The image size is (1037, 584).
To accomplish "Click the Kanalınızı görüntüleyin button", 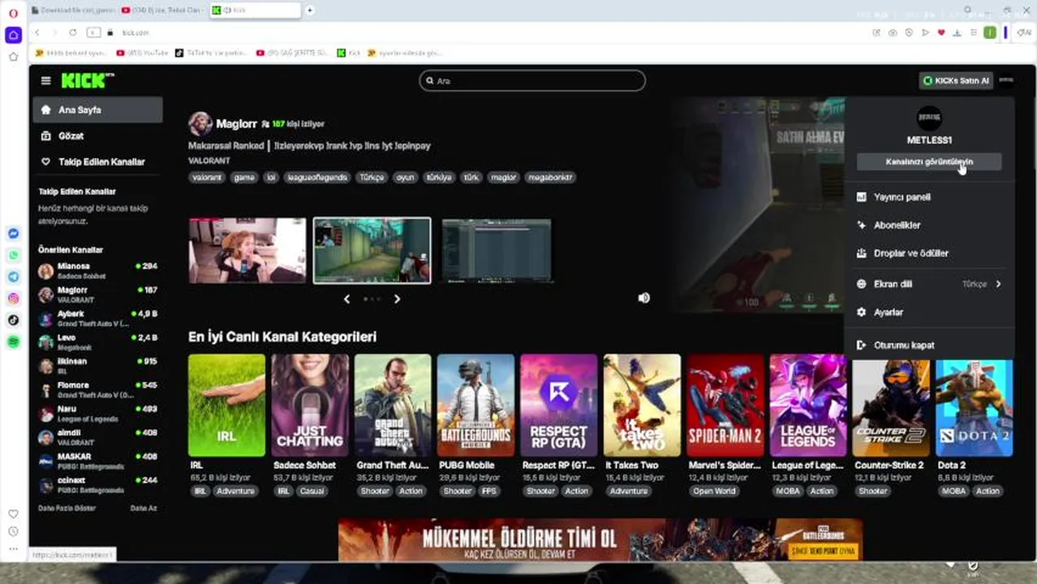I will [x=929, y=161].
